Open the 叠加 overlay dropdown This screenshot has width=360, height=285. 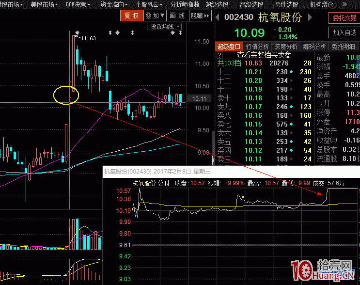pos(155,16)
